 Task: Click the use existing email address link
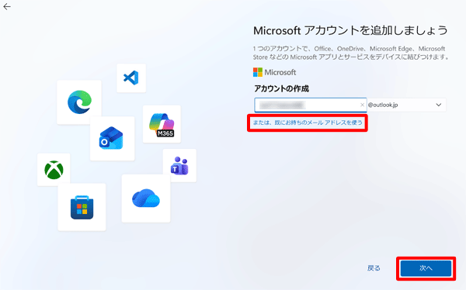click(x=308, y=123)
